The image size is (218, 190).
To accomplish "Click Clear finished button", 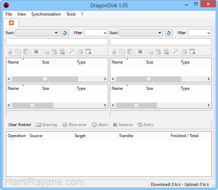I will click(20, 125).
